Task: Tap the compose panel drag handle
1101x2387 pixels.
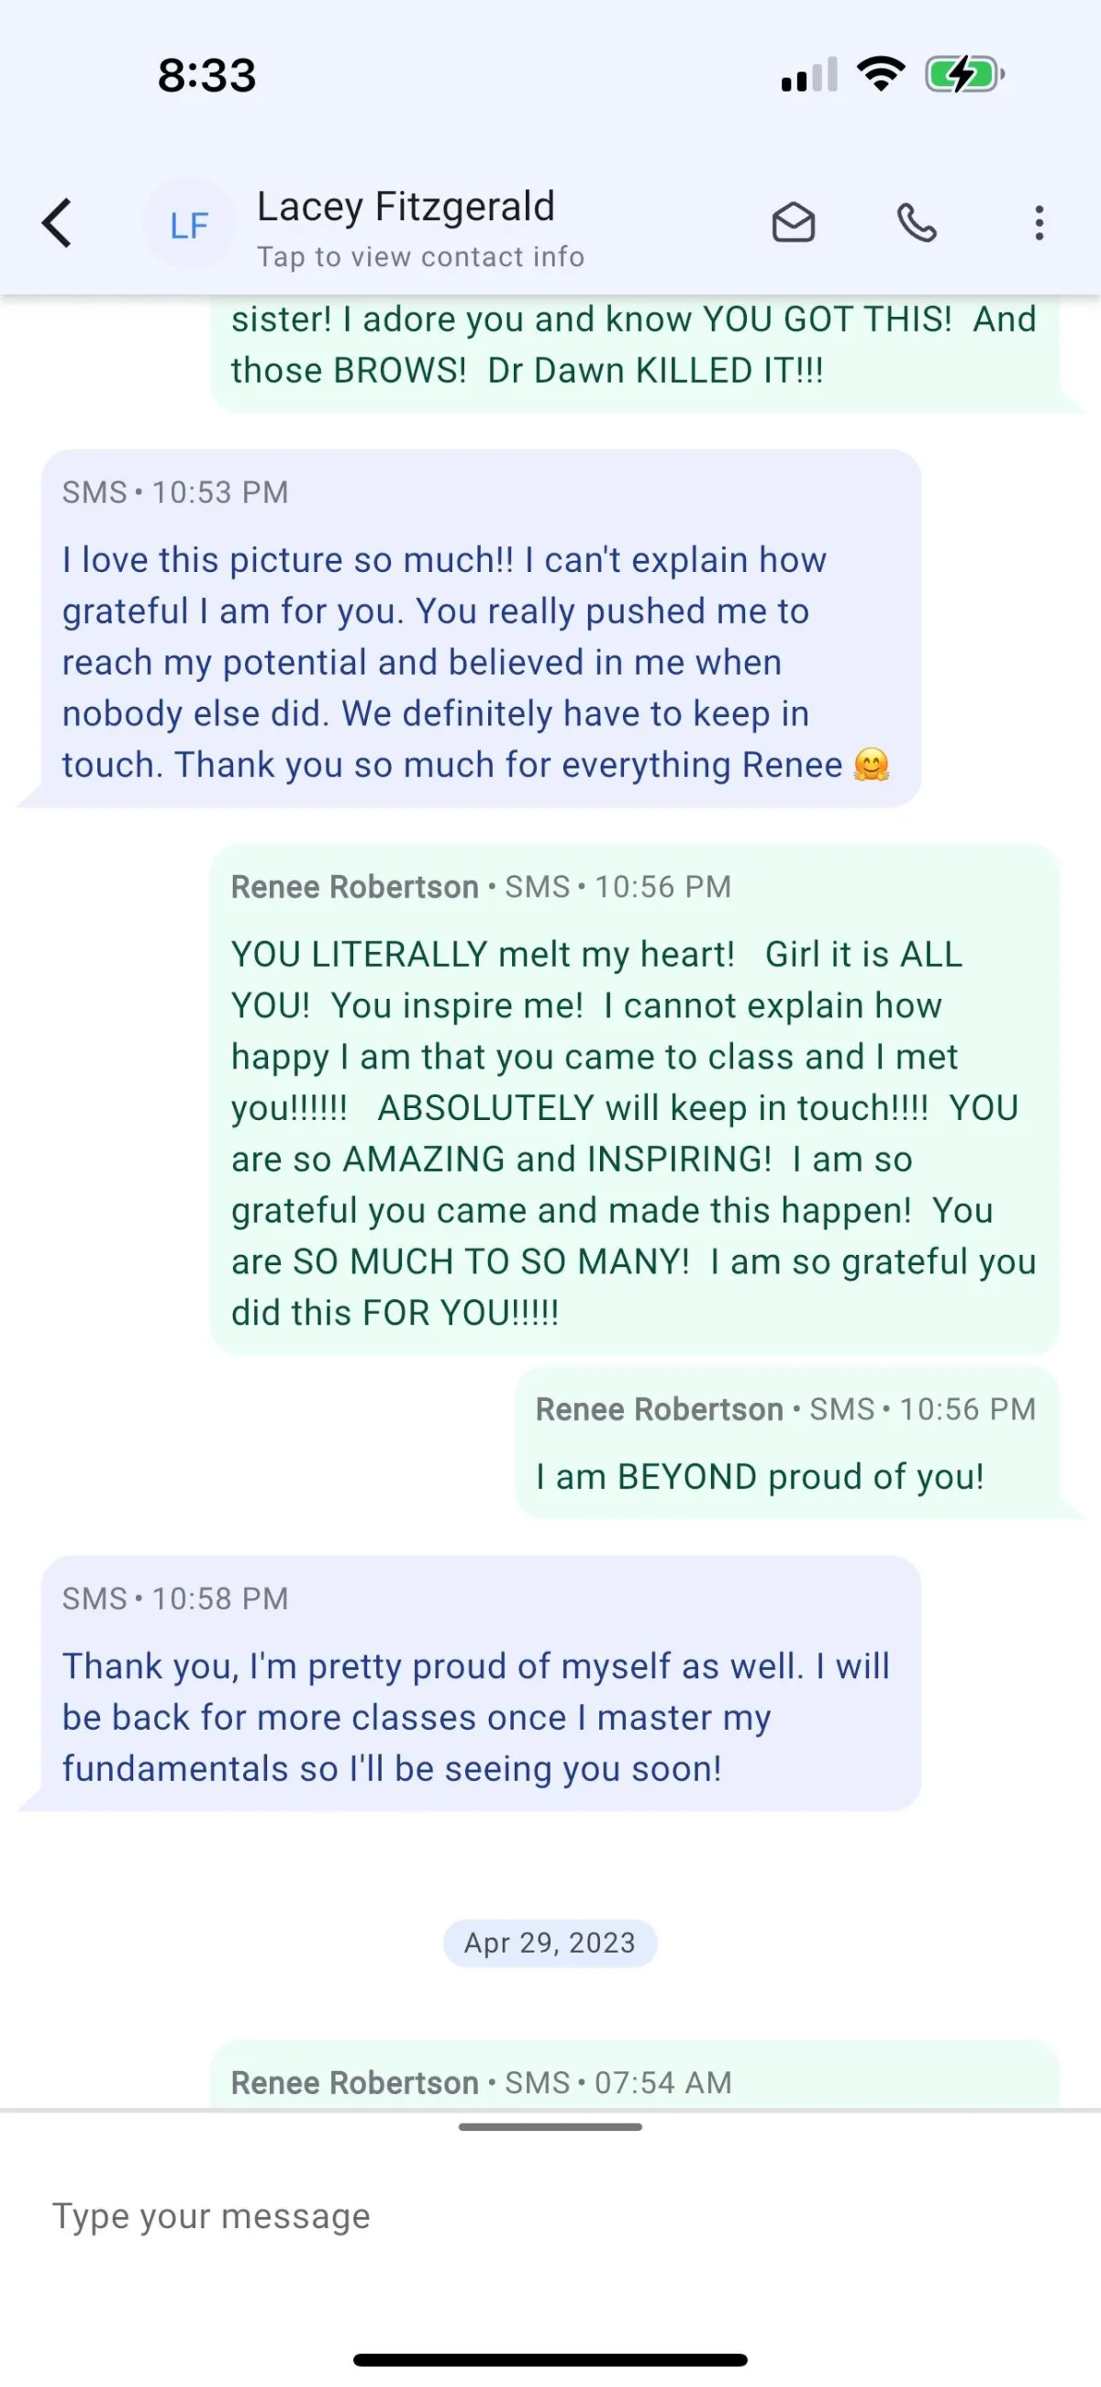Action: (550, 2127)
